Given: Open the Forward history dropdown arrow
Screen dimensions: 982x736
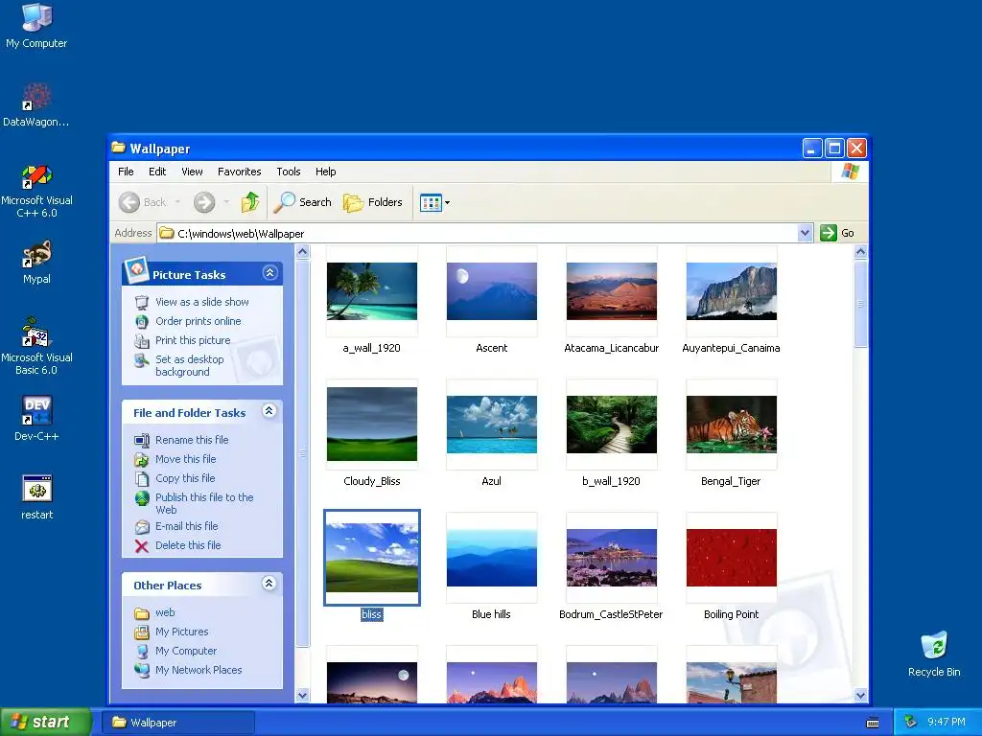Looking at the screenshot, I should pyautogui.click(x=226, y=202).
